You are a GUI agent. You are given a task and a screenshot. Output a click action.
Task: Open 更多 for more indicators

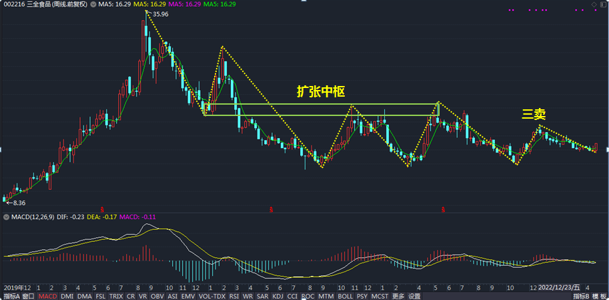[398, 296]
